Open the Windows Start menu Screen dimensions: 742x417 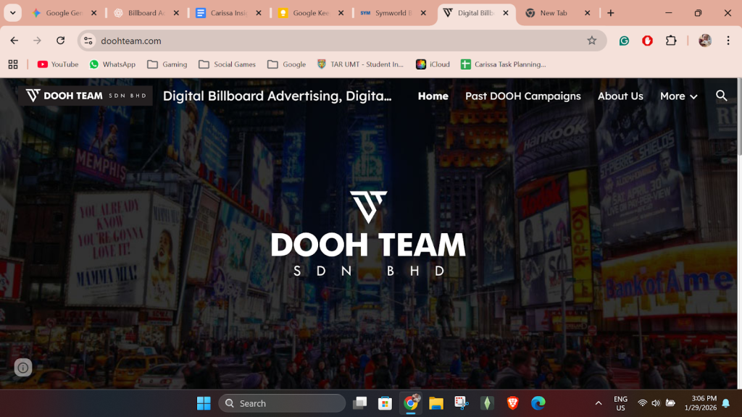click(204, 403)
